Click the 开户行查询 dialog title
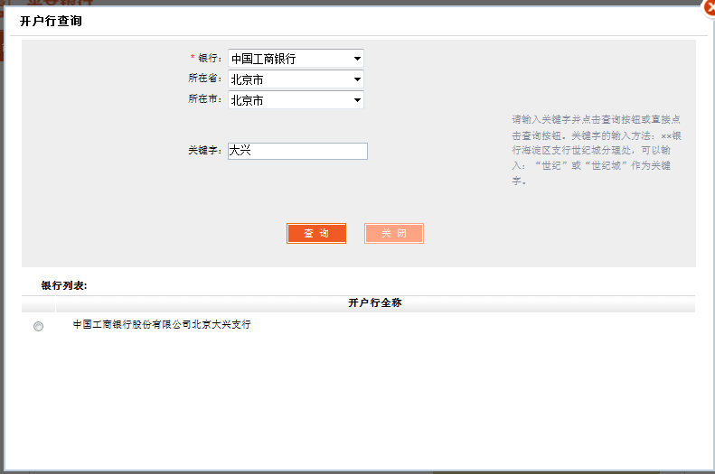 pyautogui.click(x=51, y=21)
